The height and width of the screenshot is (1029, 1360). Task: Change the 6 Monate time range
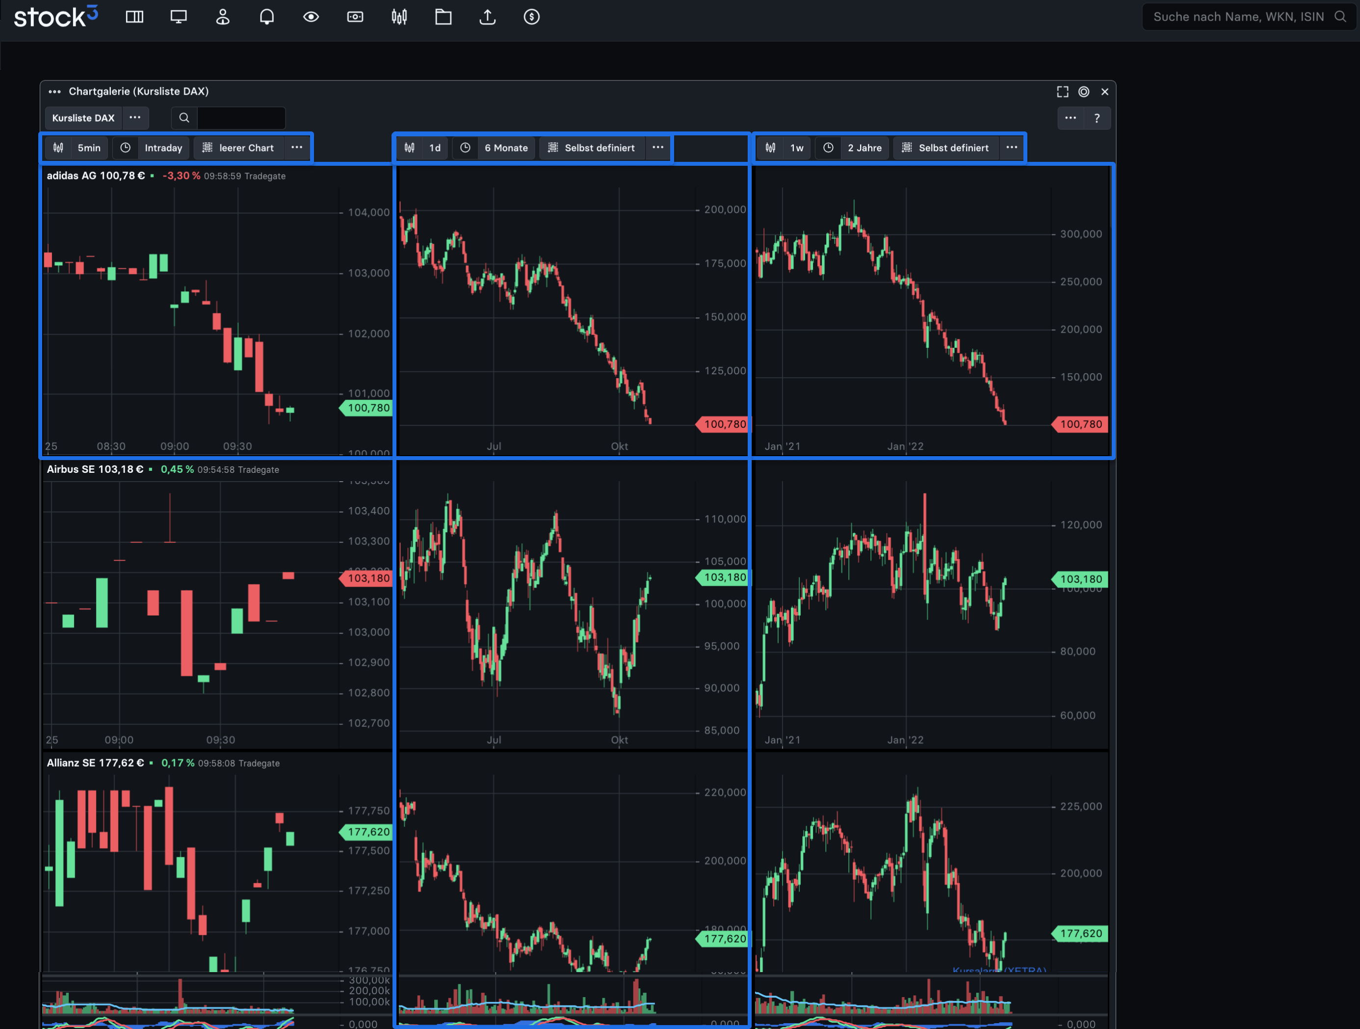(506, 148)
